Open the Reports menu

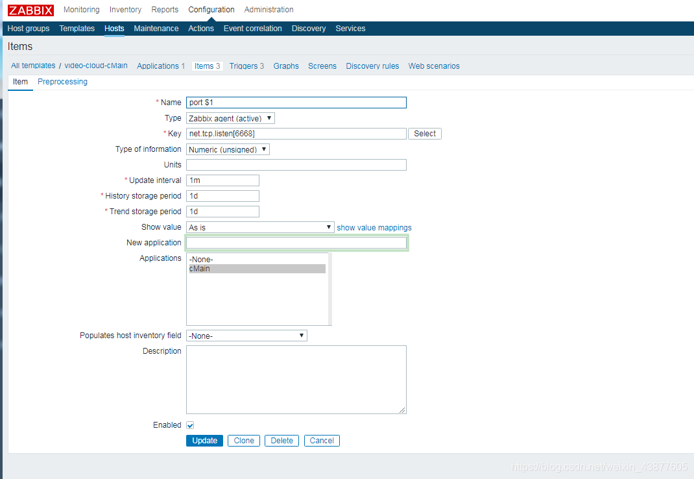click(165, 9)
